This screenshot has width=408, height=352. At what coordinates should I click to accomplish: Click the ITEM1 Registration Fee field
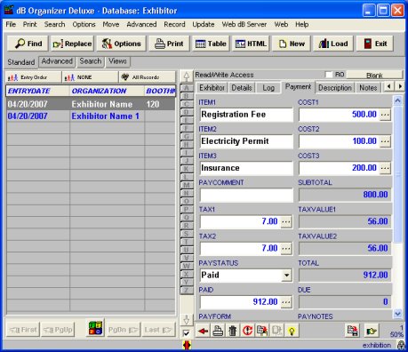pos(246,115)
